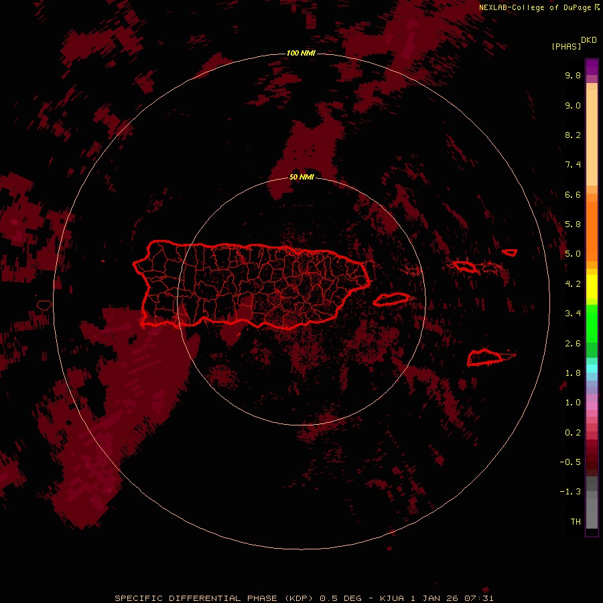Click the 0.2 scale value
Viewport: 603px width, 603px height.
[573, 433]
